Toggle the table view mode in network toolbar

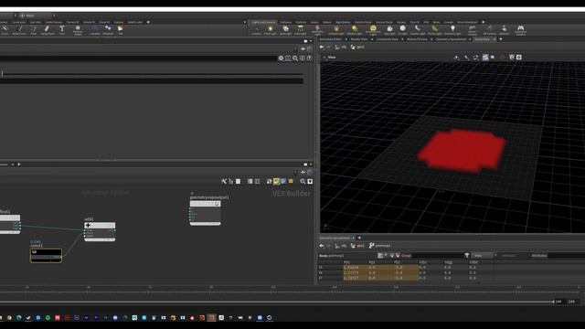pos(257,181)
